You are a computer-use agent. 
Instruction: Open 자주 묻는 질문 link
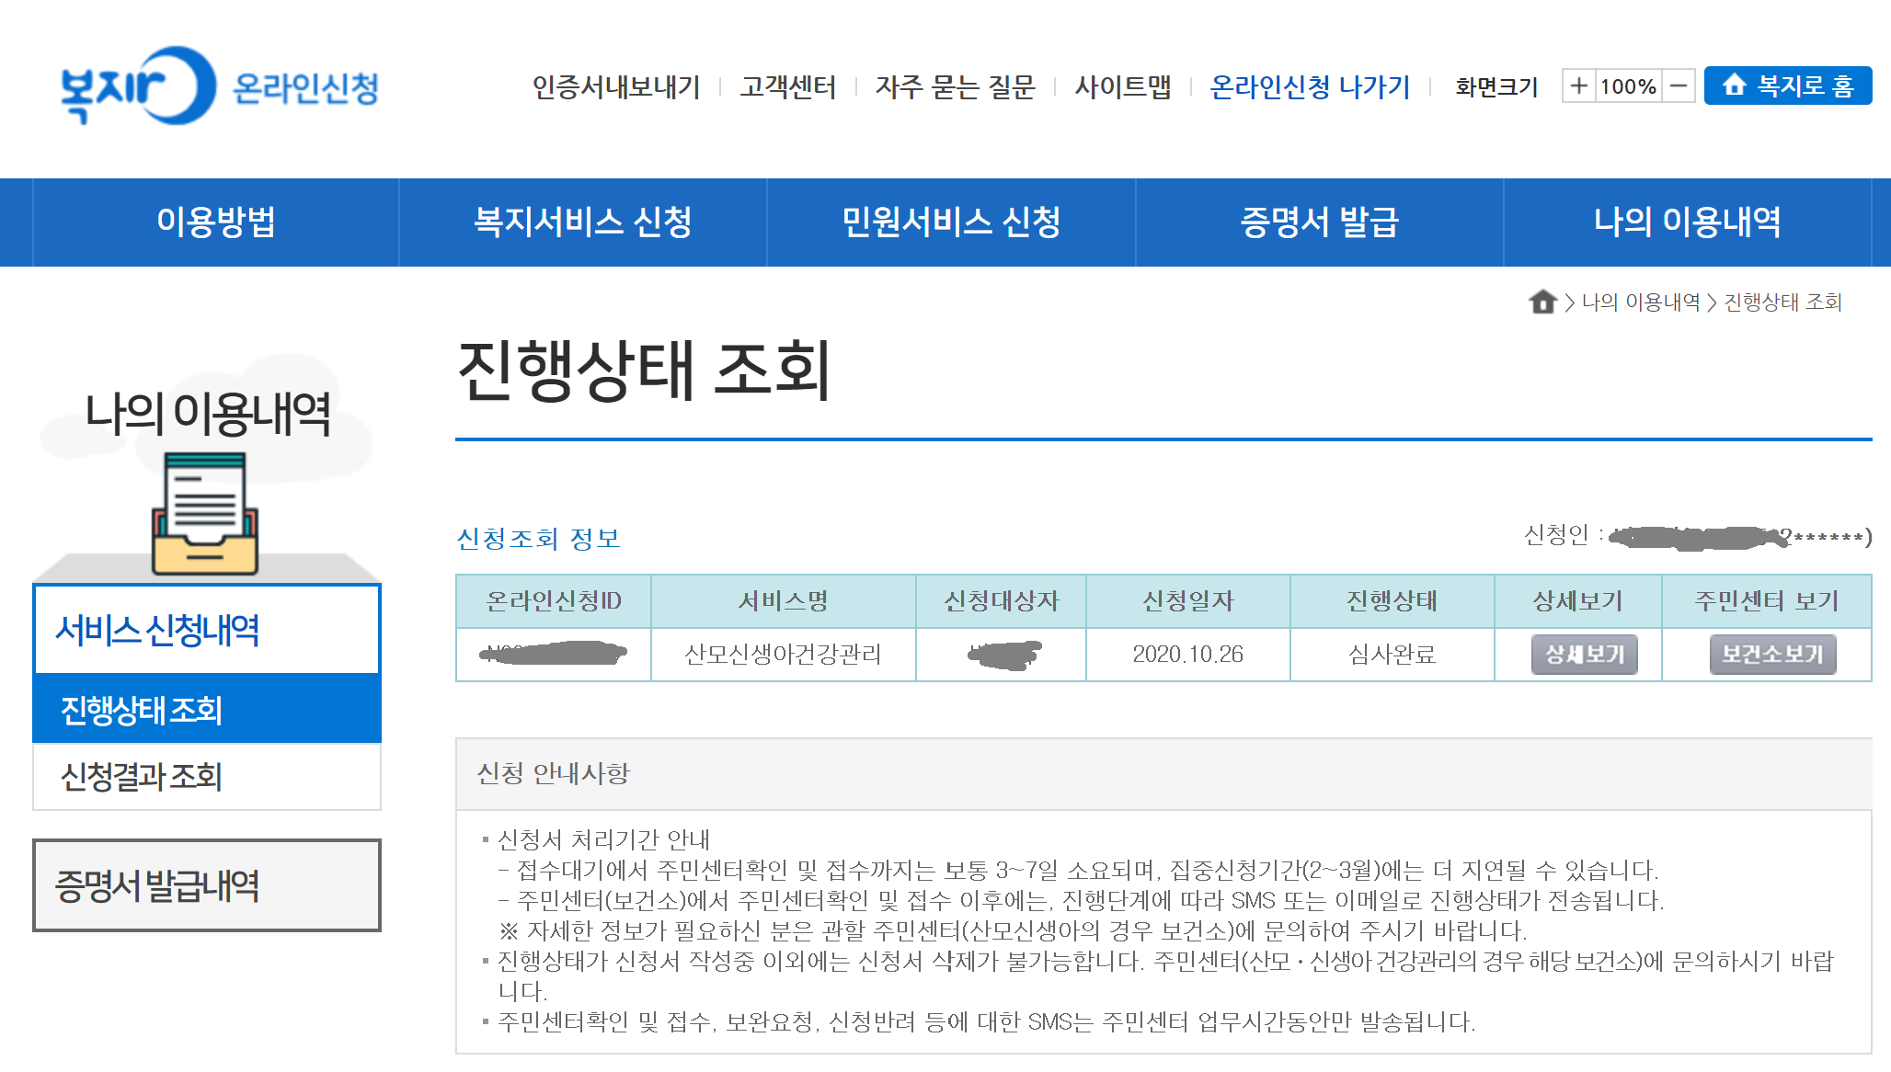[x=955, y=86]
